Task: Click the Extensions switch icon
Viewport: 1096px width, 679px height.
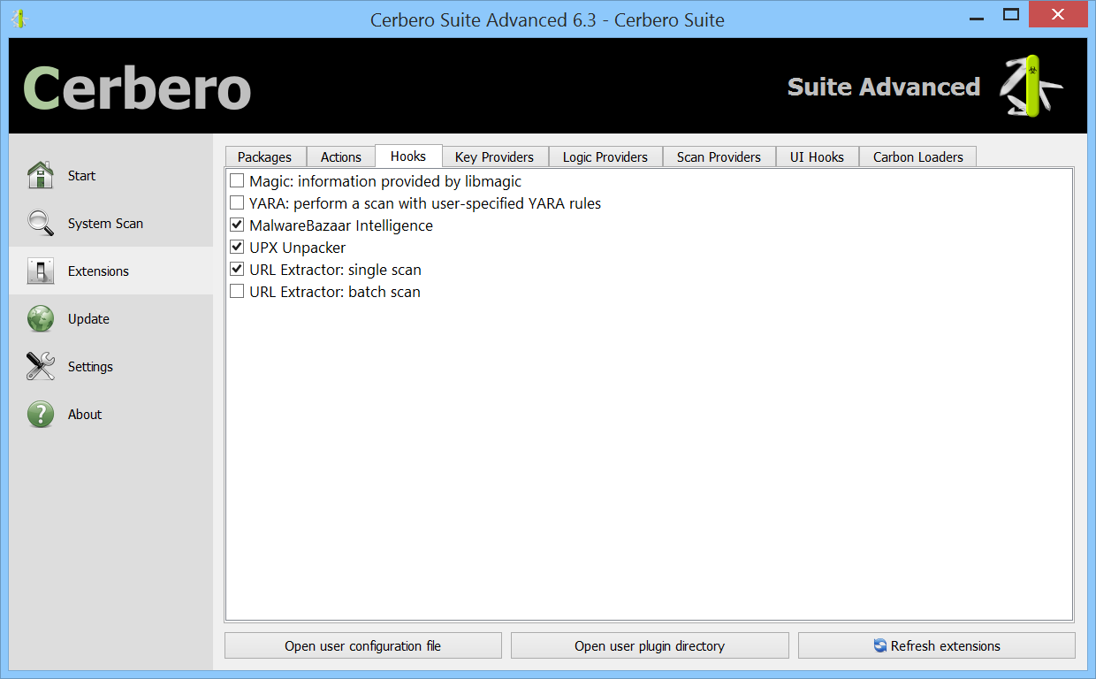Action: pyautogui.click(x=41, y=271)
